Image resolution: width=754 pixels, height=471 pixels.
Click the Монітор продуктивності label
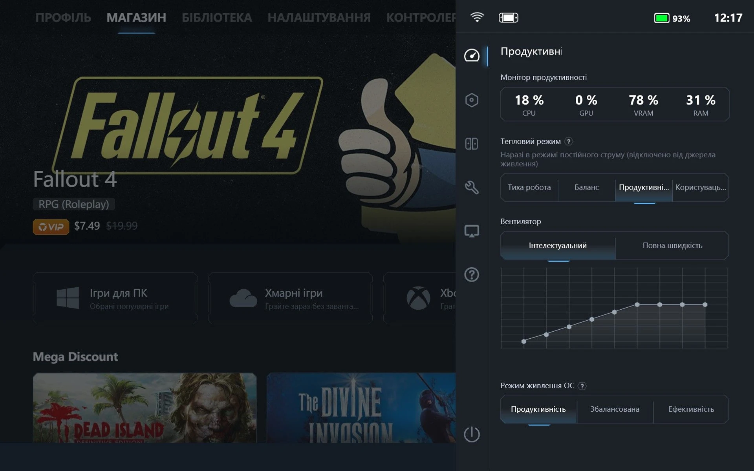544,77
